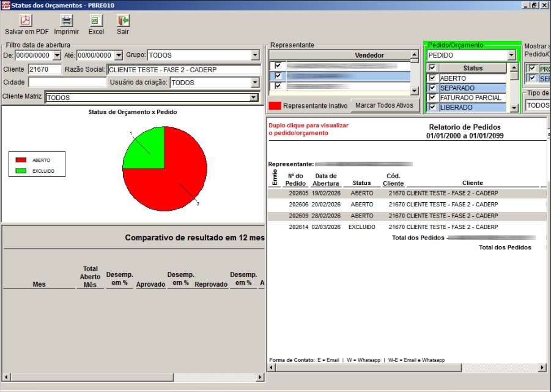Click the Status column header in filter list
551x392 pixels.
[x=473, y=68]
